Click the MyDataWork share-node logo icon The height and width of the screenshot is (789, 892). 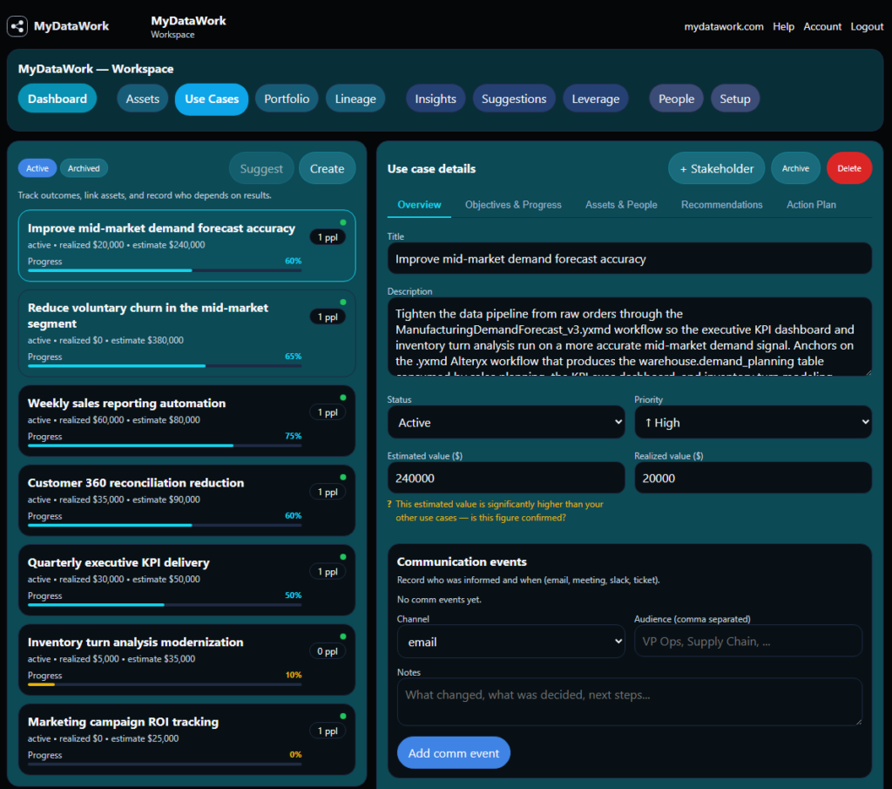pos(17,25)
